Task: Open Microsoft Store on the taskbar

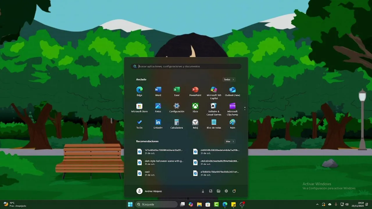Action: click(x=208, y=204)
